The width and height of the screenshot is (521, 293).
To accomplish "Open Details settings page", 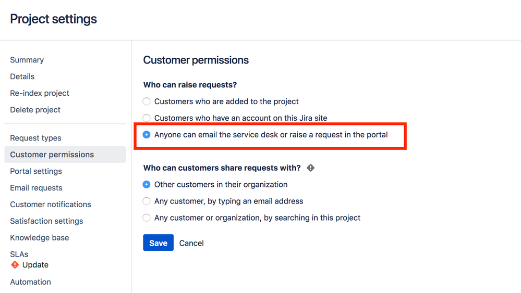I will 22,77.
